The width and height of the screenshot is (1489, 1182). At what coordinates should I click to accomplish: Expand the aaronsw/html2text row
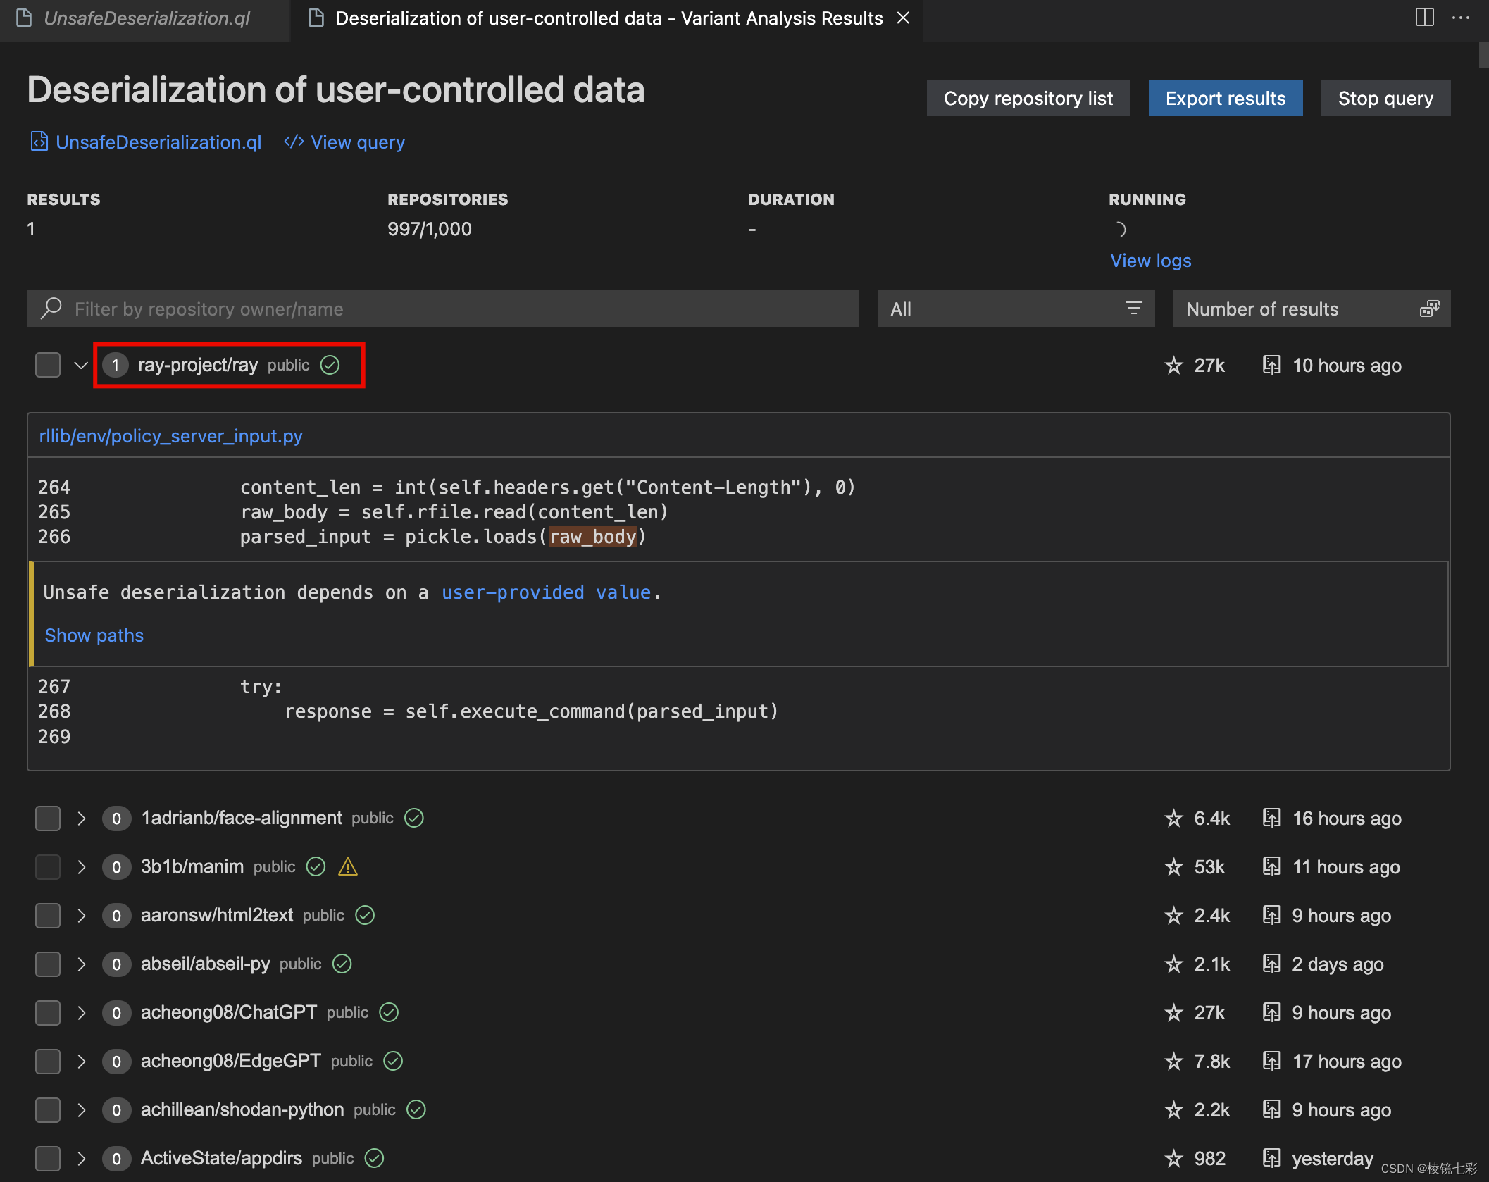pyautogui.click(x=81, y=915)
